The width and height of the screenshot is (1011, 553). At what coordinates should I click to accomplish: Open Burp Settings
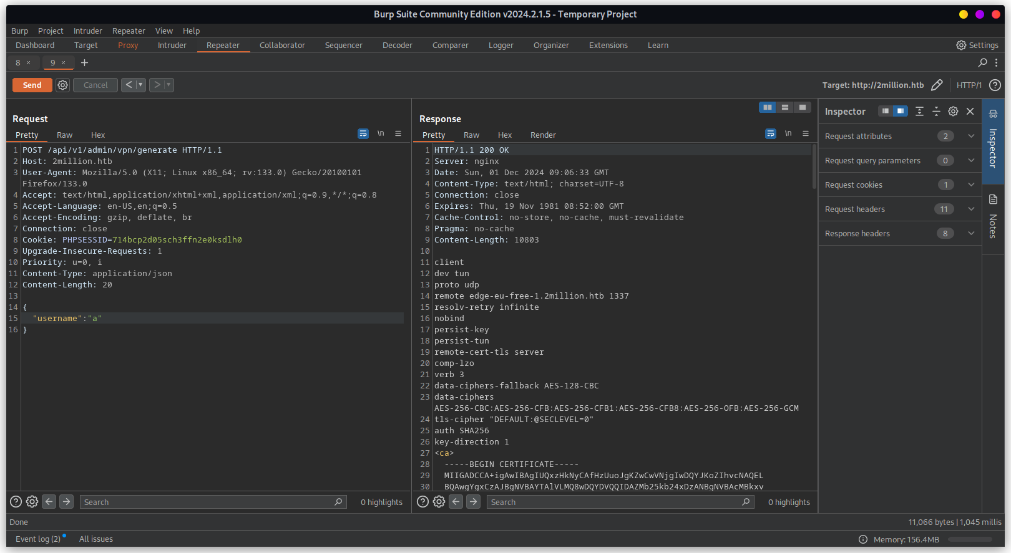pos(977,45)
